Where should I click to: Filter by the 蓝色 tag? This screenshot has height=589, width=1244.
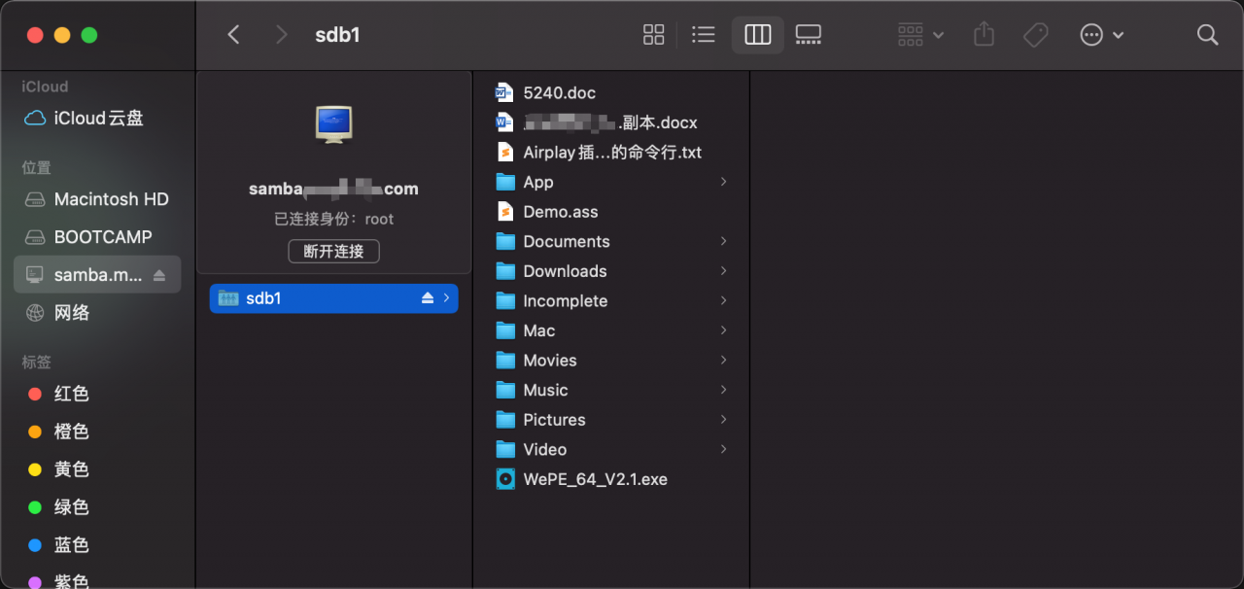(97, 545)
